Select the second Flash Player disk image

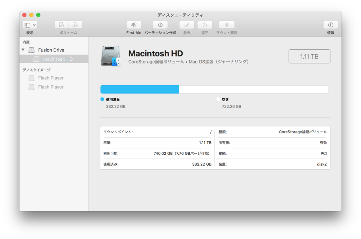coord(50,87)
